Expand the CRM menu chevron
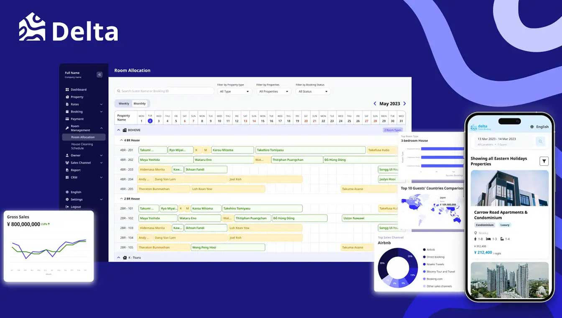Image resolution: width=562 pixels, height=318 pixels. [101, 177]
